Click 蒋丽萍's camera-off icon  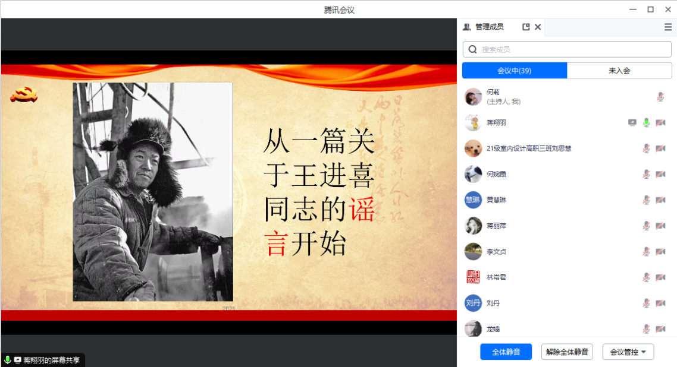[660, 226]
